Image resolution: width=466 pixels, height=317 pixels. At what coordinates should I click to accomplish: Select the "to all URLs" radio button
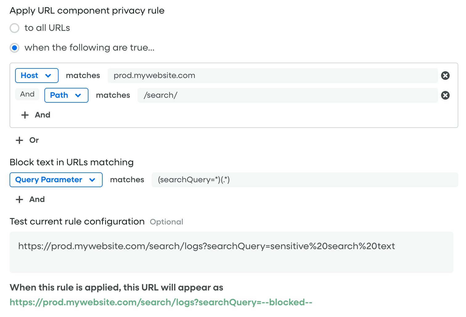[14, 28]
